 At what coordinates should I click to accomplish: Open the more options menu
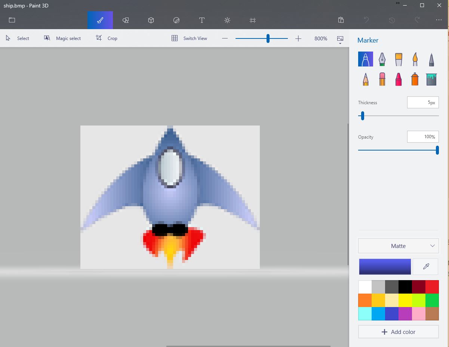[439, 20]
